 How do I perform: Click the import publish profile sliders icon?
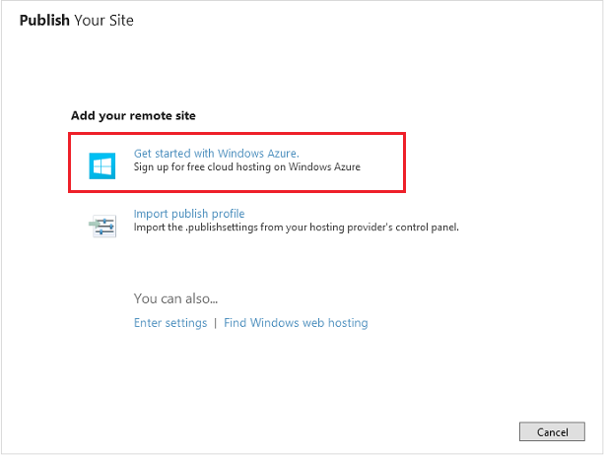[x=102, y=226]
